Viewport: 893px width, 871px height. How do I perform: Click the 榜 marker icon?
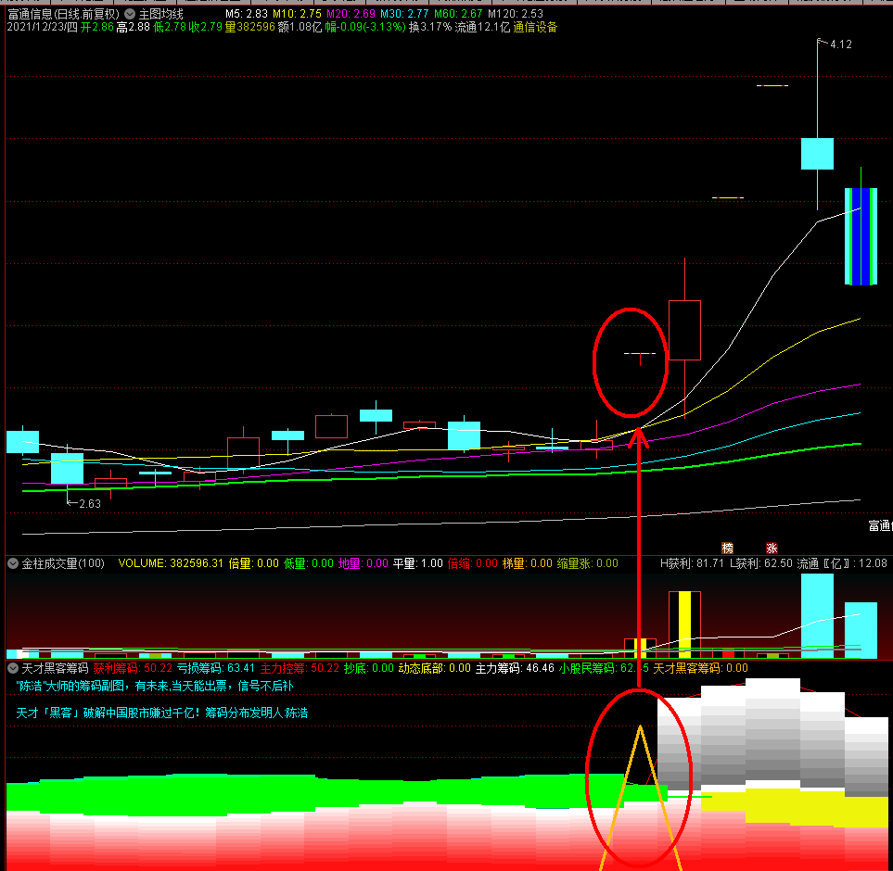(727, 548)
